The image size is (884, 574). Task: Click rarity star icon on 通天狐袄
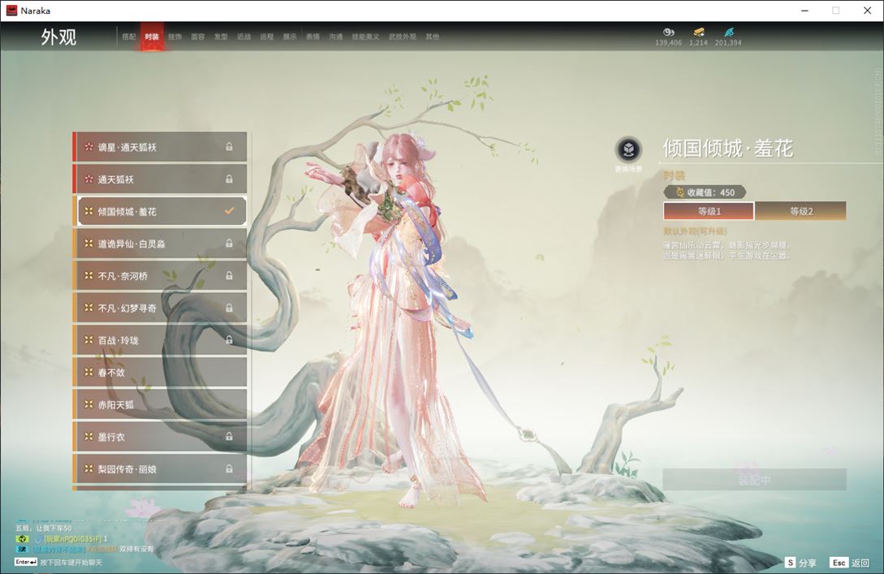coord(88,179)
